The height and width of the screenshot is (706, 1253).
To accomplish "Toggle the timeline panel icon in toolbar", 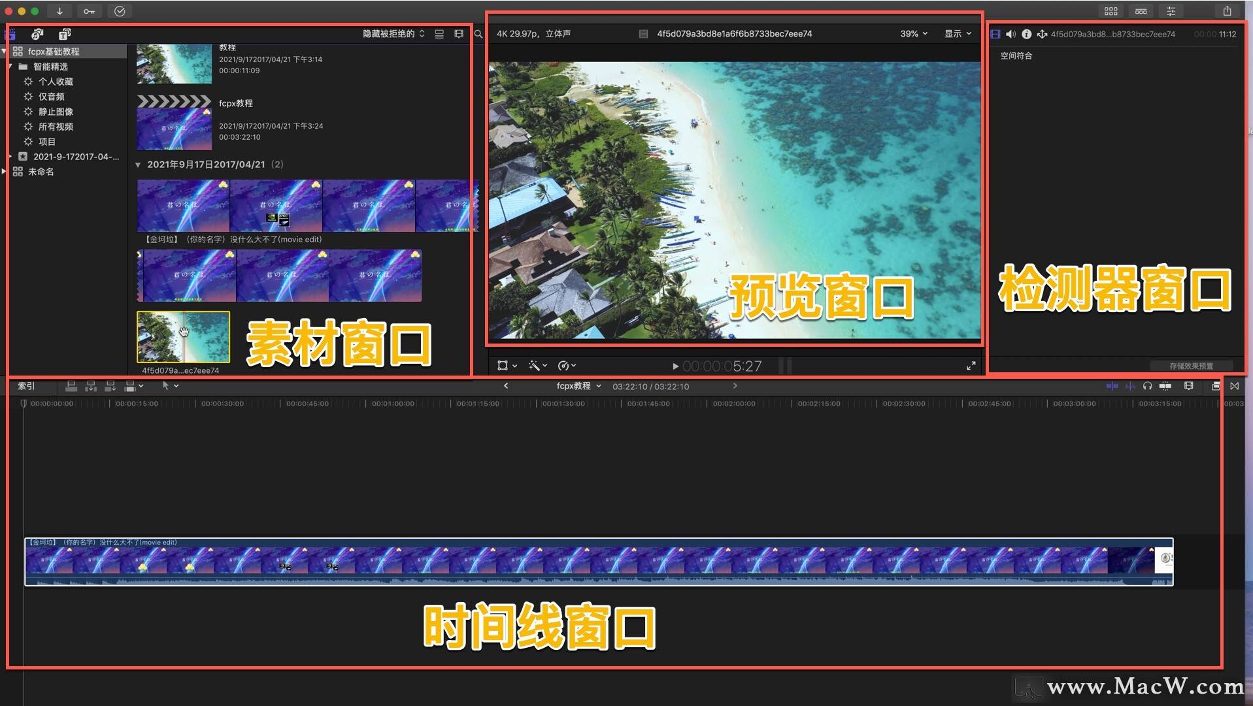I will [x=1141, y=11].
